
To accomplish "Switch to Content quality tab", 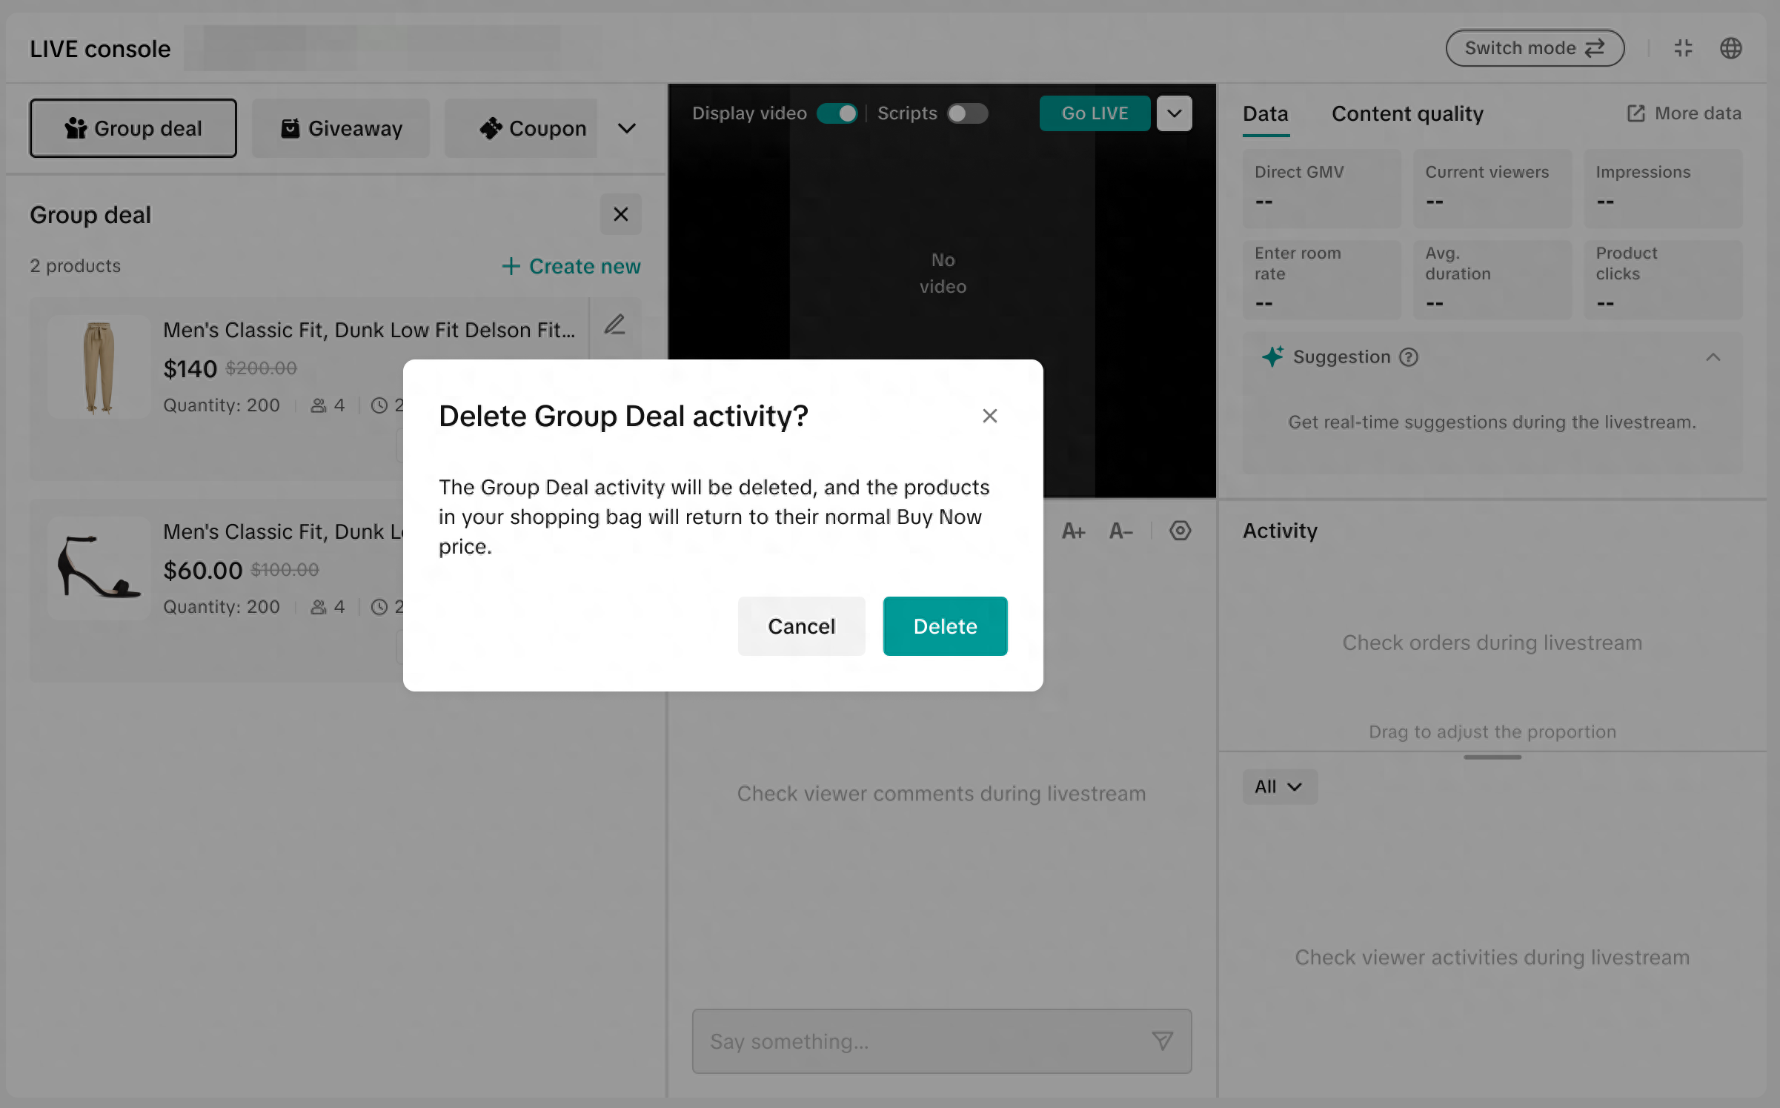I will 1407,113.
